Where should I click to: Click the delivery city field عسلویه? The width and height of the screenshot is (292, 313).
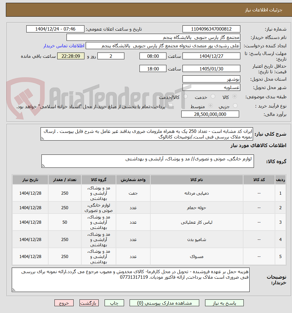point(211,87)
